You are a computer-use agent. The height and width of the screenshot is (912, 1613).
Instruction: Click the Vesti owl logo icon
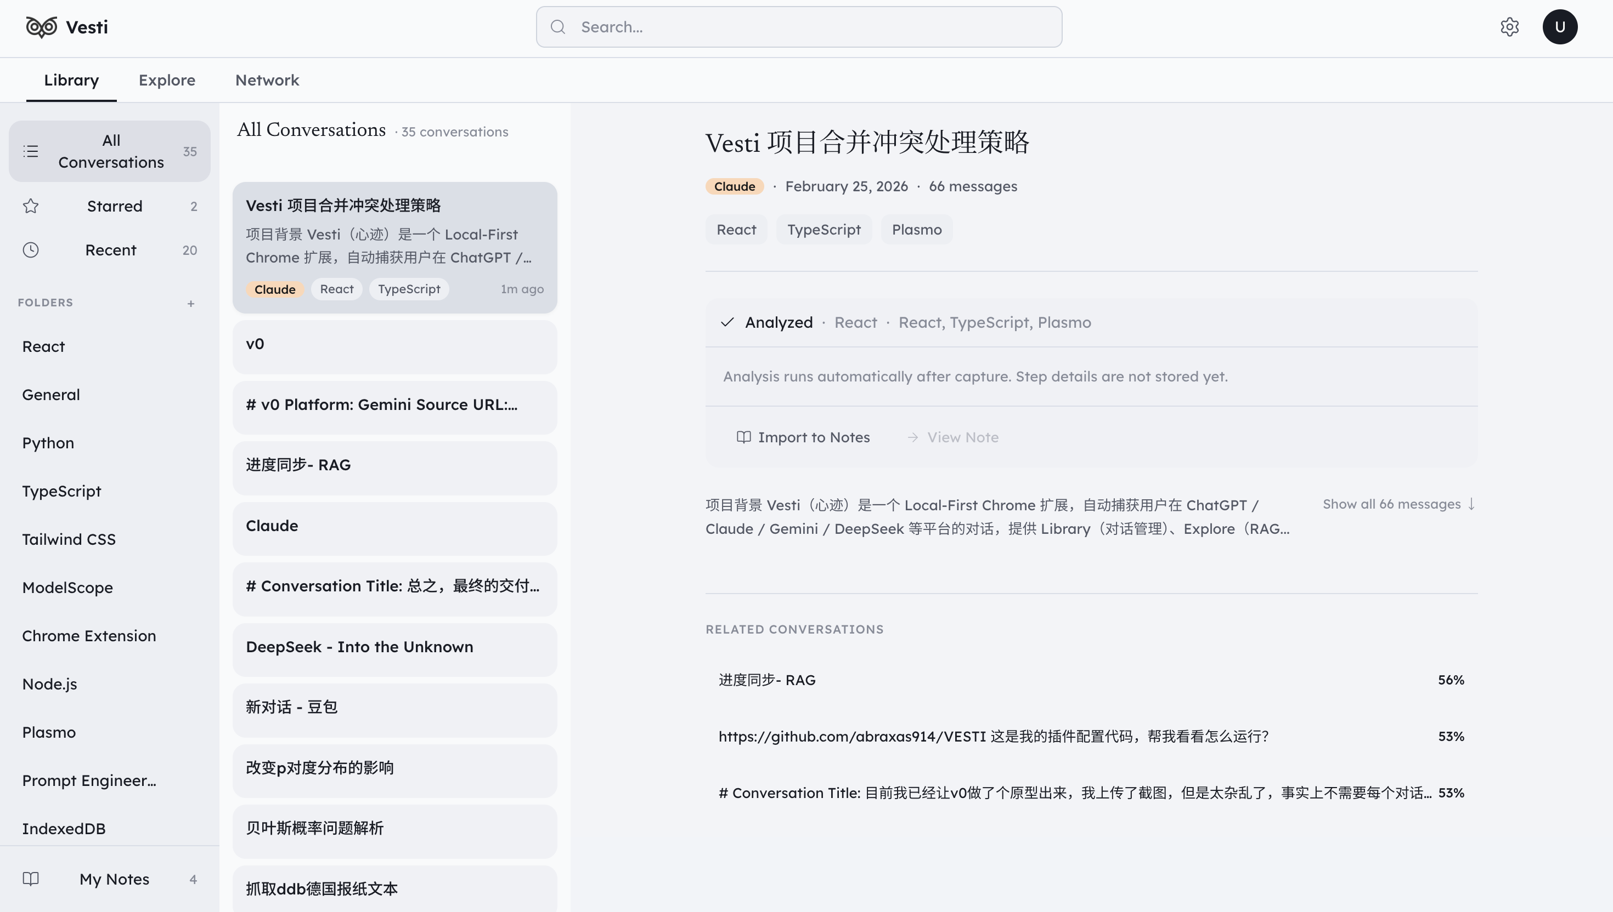(41, 27)
